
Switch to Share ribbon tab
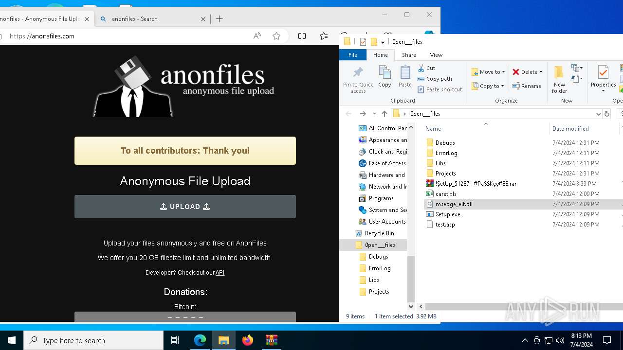(x=409, y=55)
